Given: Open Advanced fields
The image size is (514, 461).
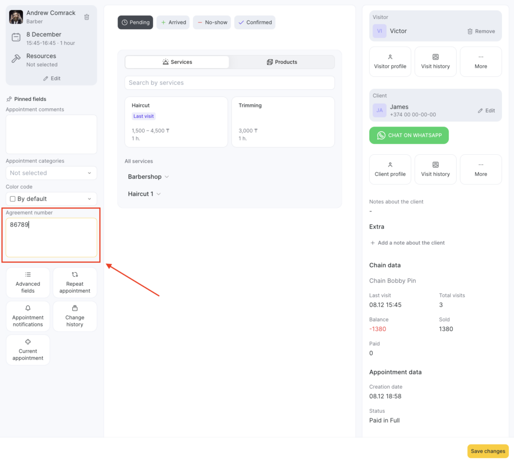Looking at the screenshot, I should 28,283.
